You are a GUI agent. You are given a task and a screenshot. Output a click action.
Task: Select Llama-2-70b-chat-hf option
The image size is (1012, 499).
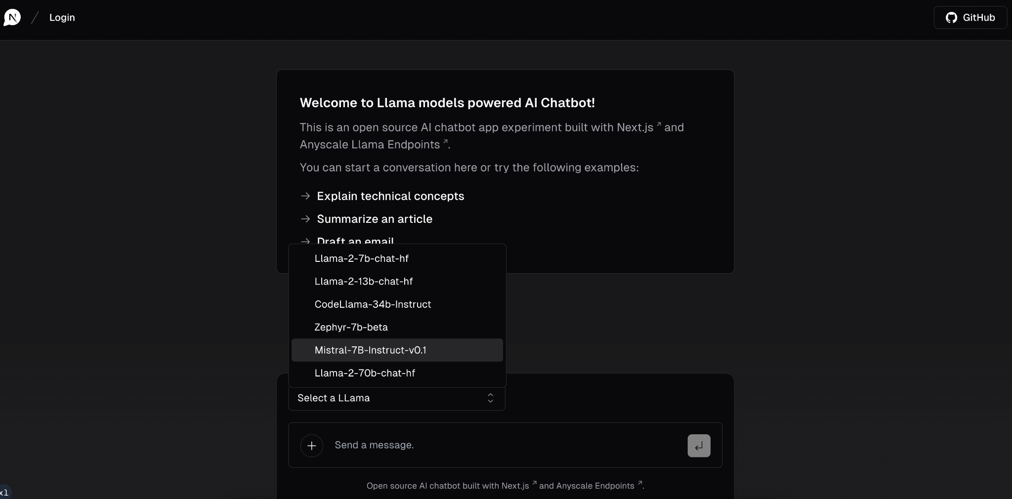(x=364, y=373)
